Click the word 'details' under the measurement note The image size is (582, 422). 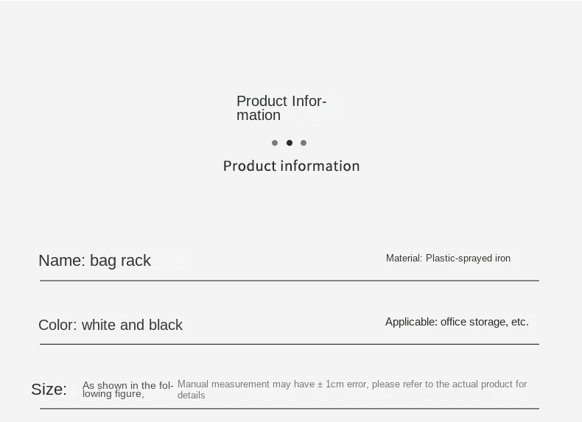(x=191, y=395)
